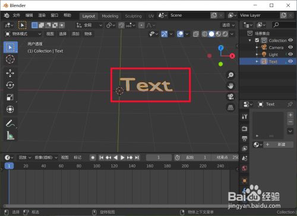Open the 添加 Add menu
Screen dimensions: 297x216
click(x=75, y=34)
